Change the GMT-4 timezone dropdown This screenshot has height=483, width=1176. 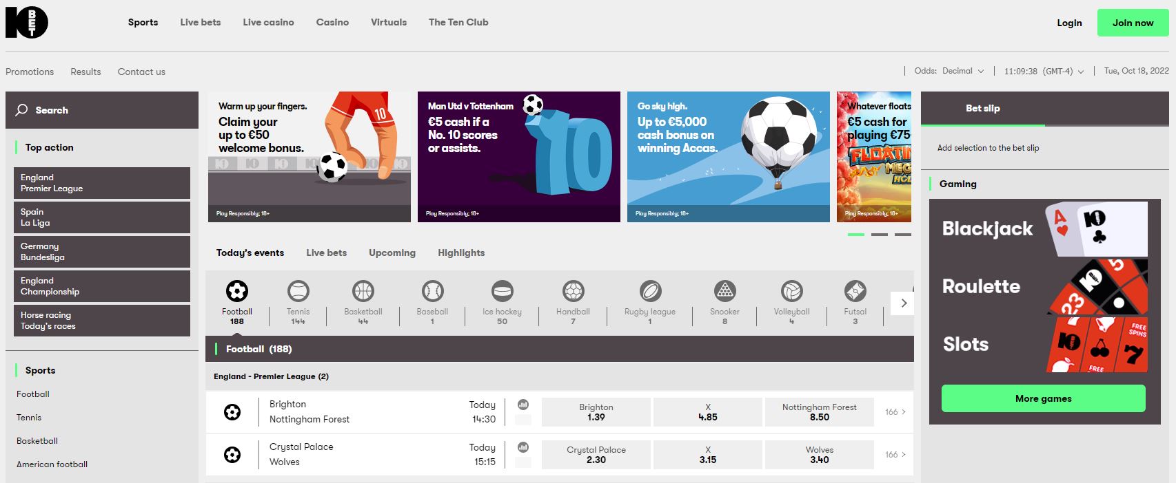tap(1044, 72)
